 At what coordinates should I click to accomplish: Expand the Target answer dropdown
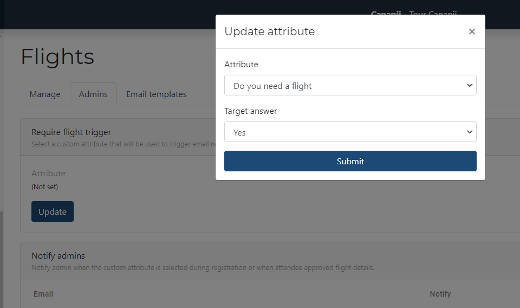tap(350, 132)
